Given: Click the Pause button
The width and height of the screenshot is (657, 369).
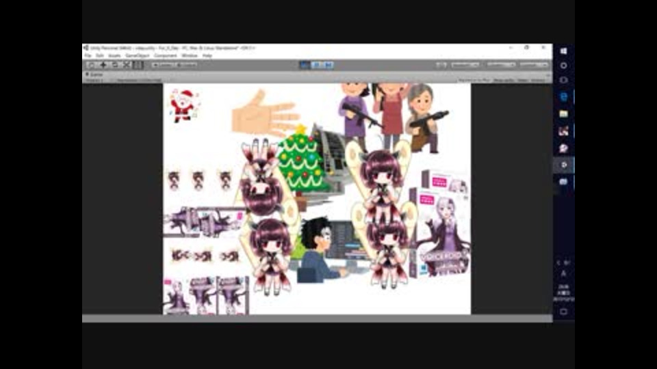Looking at the screenshot, I should click(x=317, y=65).
